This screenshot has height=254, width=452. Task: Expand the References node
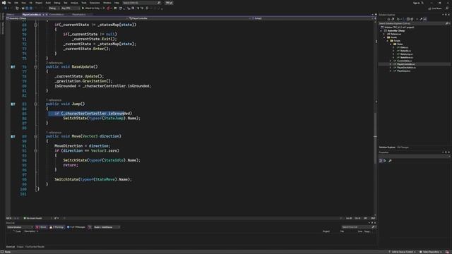384,34
